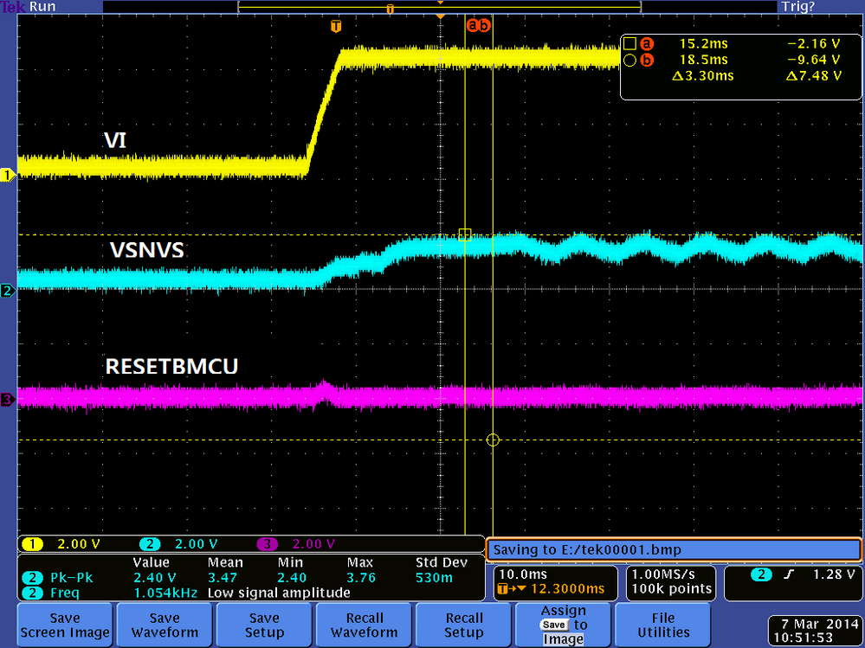865x648 pixels.
Task: Select cursor marker b
Action: click(x=483, y=26)
